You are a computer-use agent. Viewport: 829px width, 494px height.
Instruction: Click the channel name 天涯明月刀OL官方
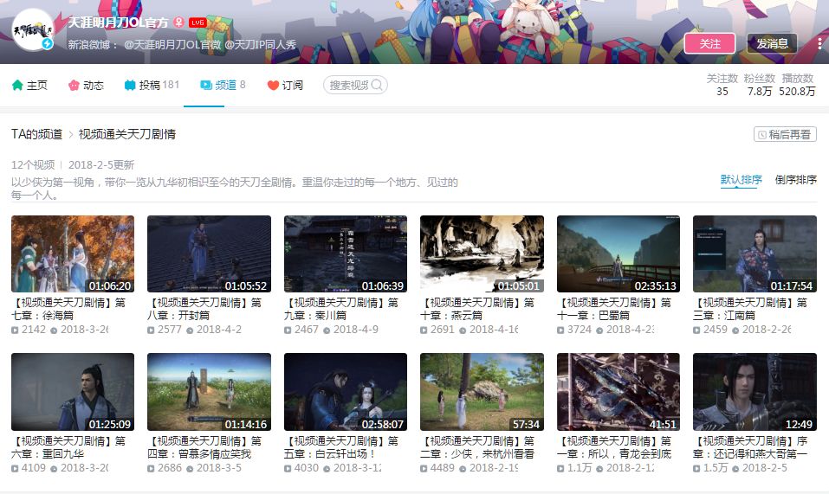pos(118,22)
